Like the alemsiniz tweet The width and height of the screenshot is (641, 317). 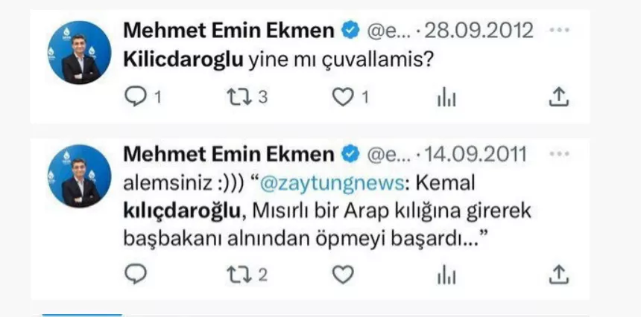coord(343,275)
